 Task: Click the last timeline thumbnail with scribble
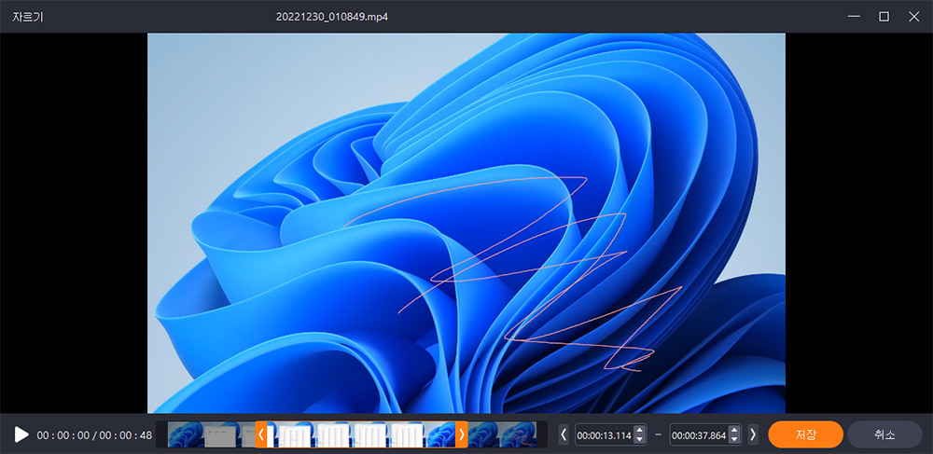click(518, 434)
